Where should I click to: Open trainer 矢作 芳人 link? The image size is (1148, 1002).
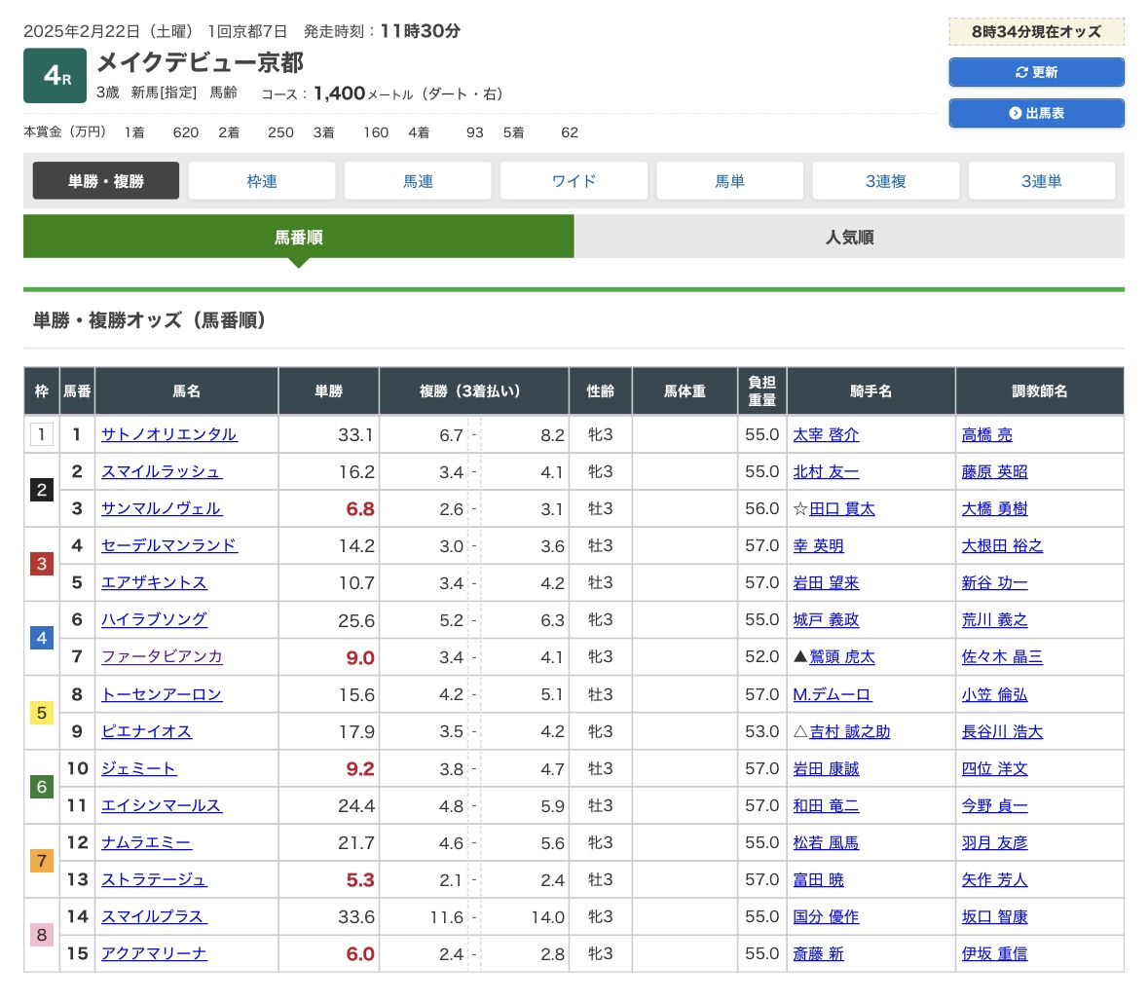click(x=994, y=879)
